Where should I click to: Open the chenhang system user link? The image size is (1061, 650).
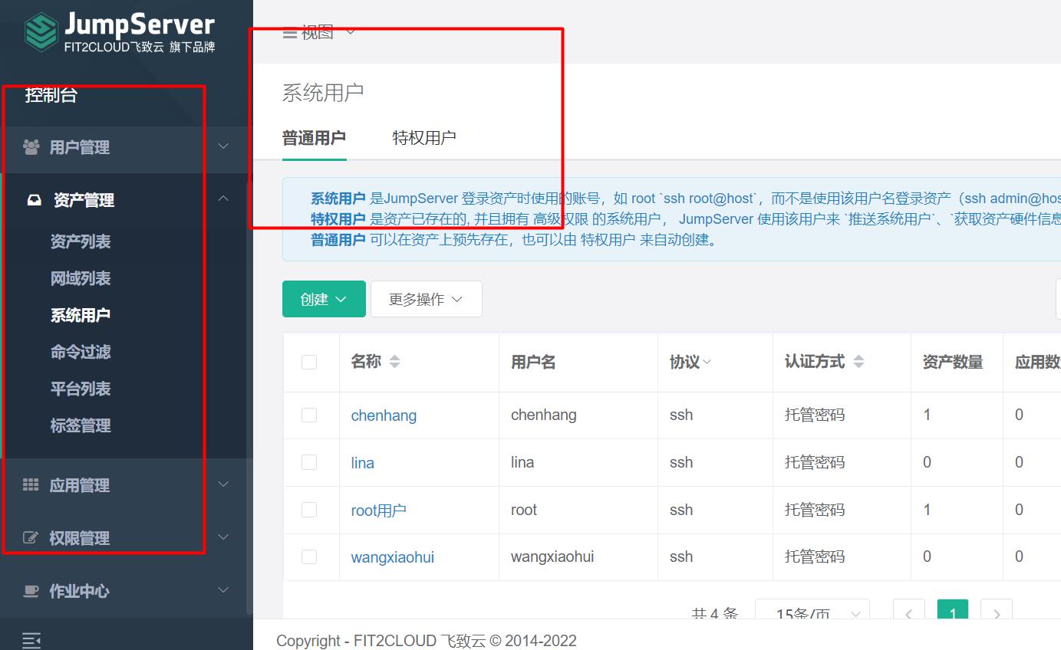(x=384, y=415)
